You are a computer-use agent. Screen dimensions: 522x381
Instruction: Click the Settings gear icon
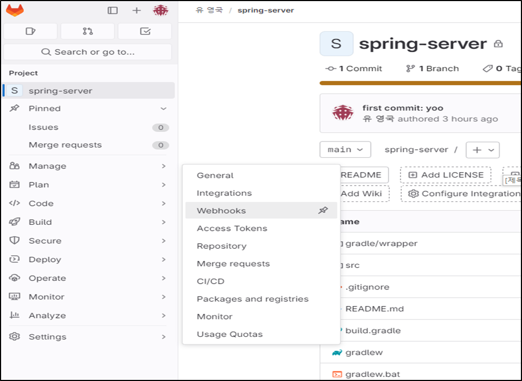14,336
